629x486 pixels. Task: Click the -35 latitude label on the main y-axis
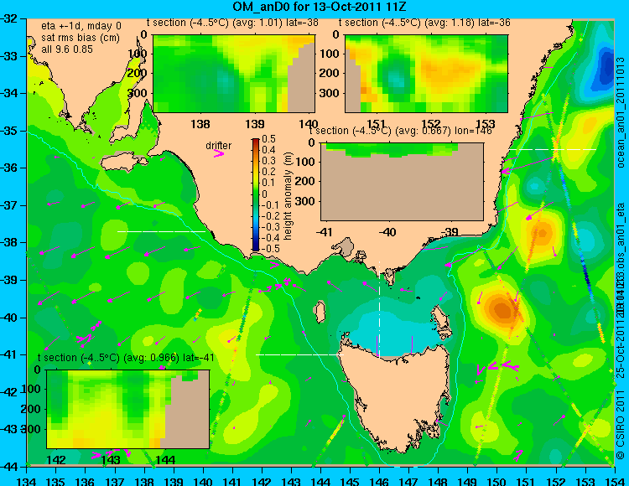(x=10, y=131)
